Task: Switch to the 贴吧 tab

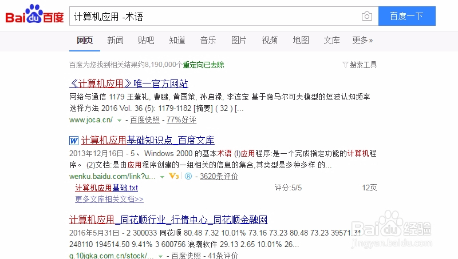Action: coord(146,40)
